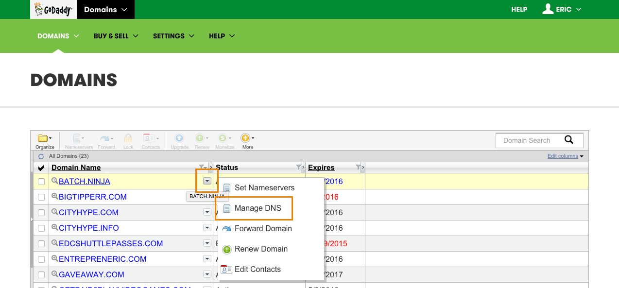Expand the Edit columns dropdown
The image size is (619, 288).
pos(565,156)
